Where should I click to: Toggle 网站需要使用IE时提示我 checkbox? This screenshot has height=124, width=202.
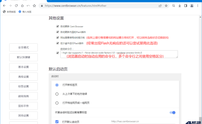coord(57,38)
